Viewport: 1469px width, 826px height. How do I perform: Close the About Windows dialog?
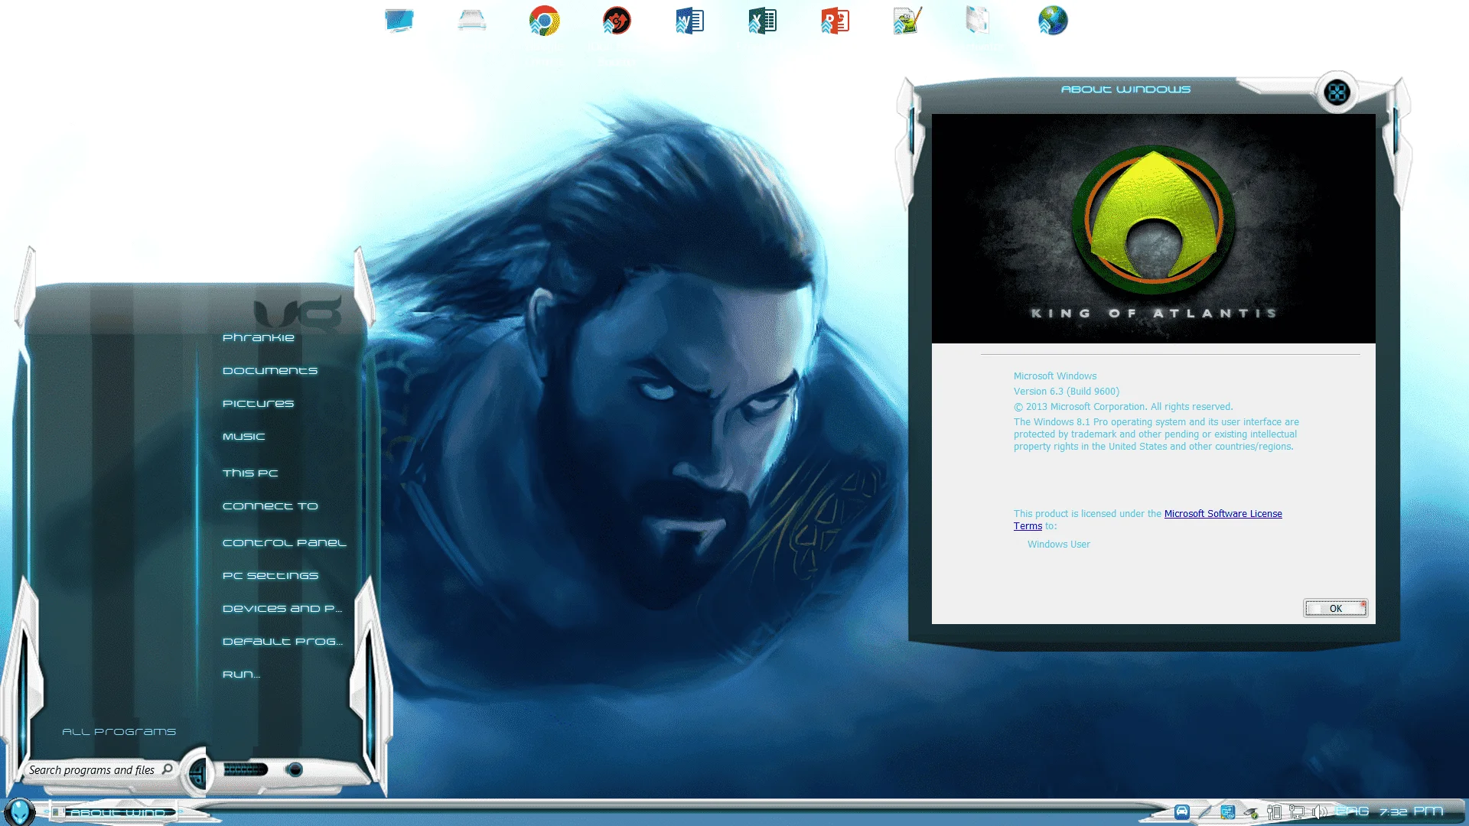pos(1337,93)
